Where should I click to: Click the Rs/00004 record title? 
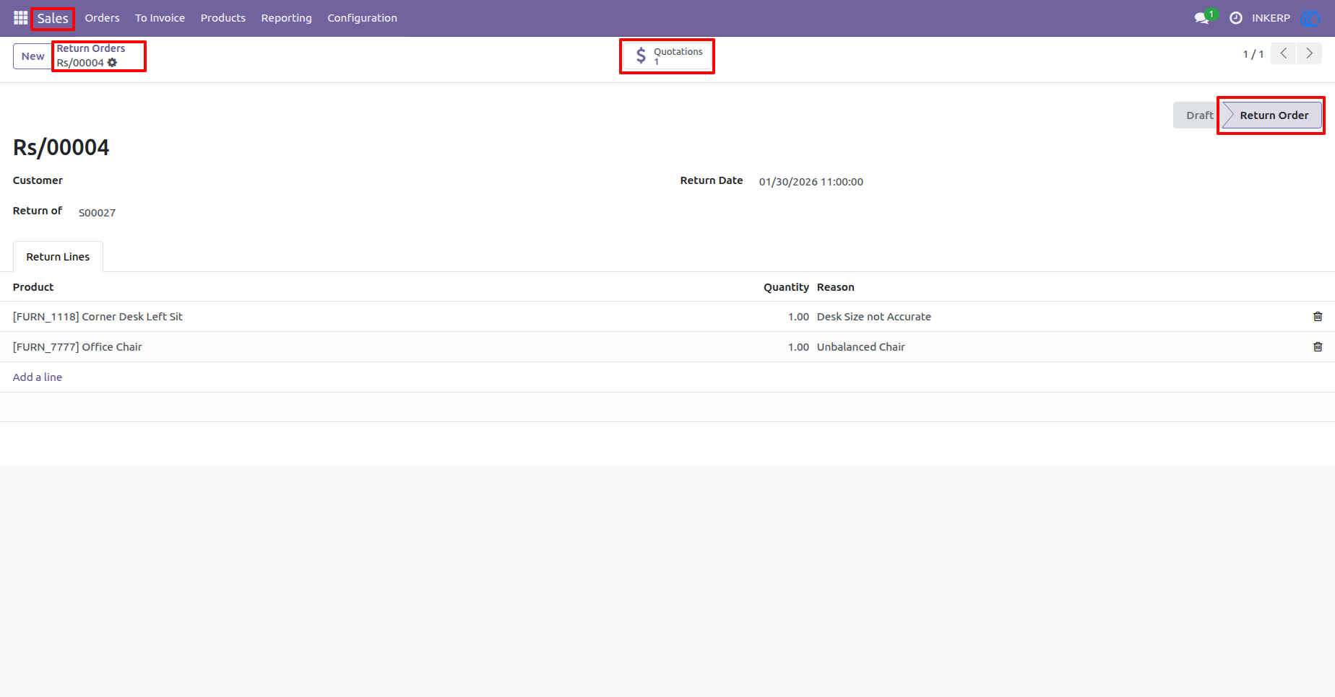(61, 147)
